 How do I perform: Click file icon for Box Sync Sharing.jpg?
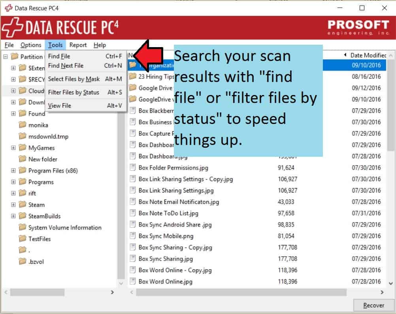132,259
